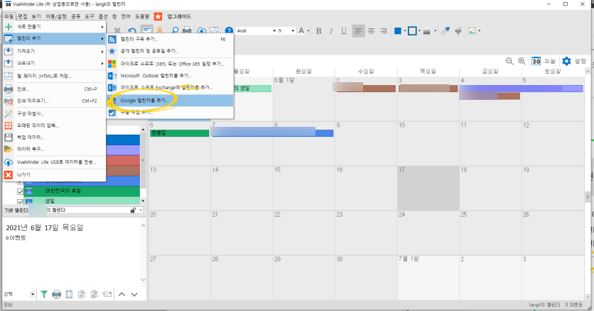
Task: Open the 파일 menu
Action: pyautogui.click(x=9, y=16)
